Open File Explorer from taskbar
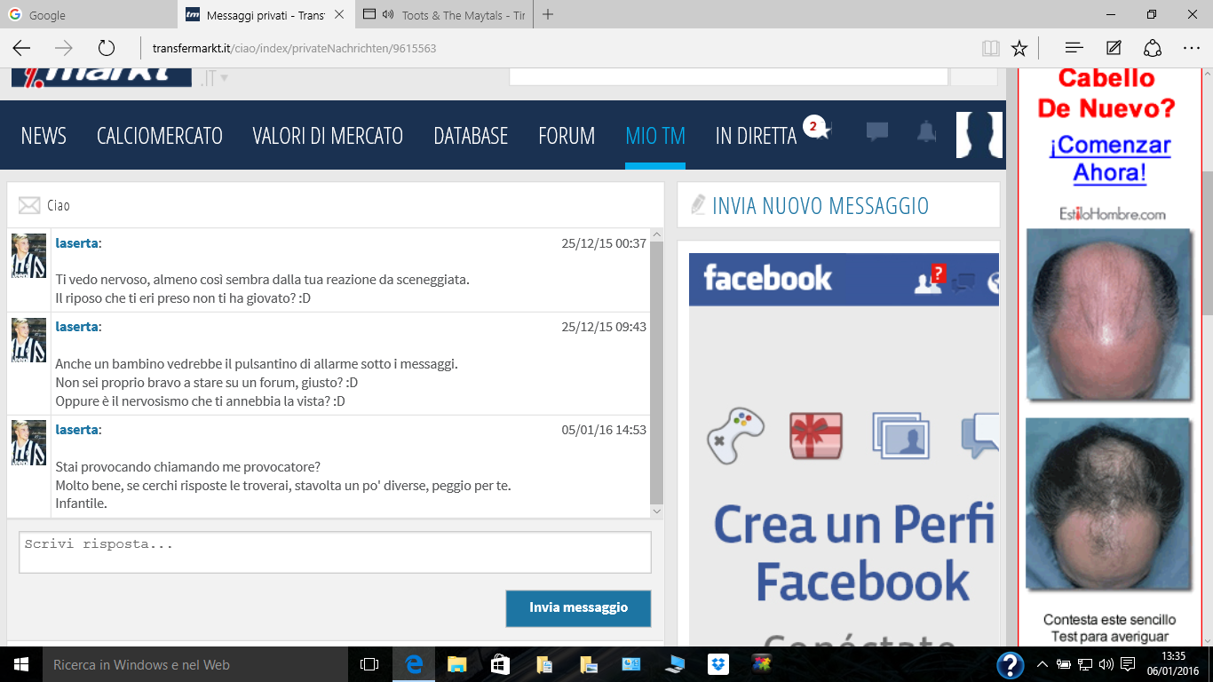 tap(456, 664)
